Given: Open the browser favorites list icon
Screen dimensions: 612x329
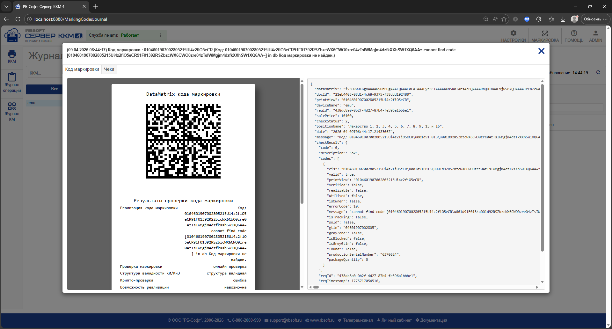Looking at the screenshot, I should pyautogui.click(x=551, y=19).
